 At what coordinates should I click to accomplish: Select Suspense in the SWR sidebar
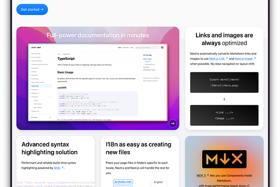pos(35,90)
